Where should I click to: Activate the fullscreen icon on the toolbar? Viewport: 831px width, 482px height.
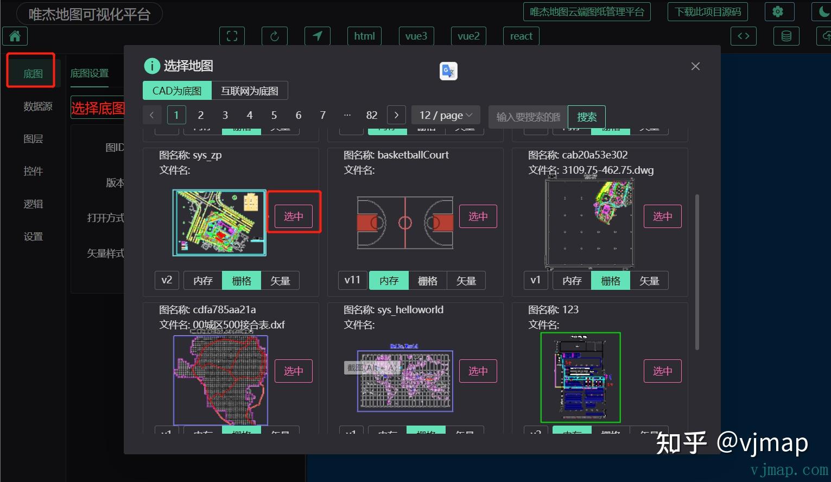click(x=232, y=36)
